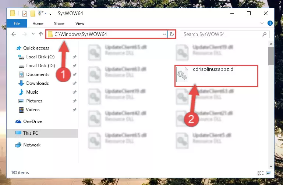The height and width of the screenshot is (185, 283).
Task: Switch to large icons view in the status bar
Action: coord(268,173)
